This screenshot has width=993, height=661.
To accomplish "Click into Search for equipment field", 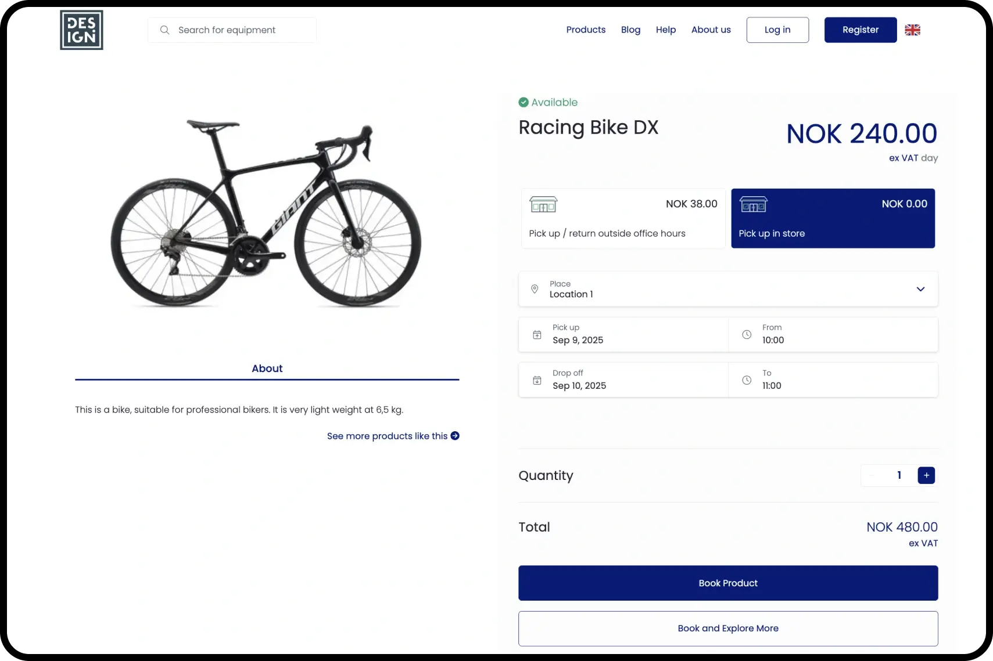I will point(232,30).
